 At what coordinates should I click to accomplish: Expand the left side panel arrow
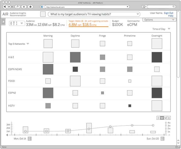(3, 22)
